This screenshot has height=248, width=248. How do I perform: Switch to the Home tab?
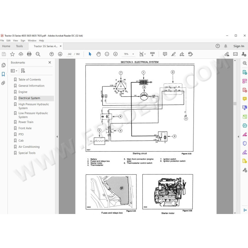tap(6, 46)
